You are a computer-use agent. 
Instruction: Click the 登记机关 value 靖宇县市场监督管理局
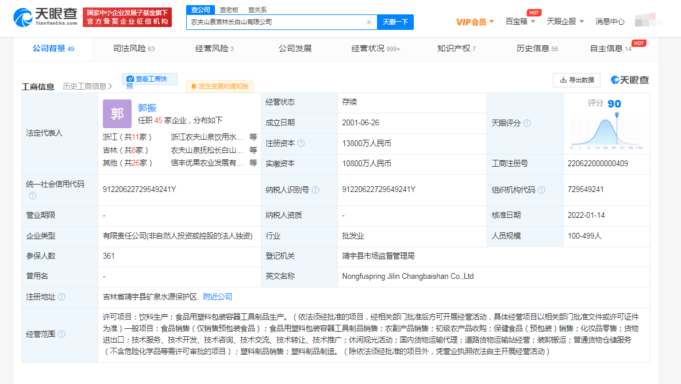pos(378,256)
